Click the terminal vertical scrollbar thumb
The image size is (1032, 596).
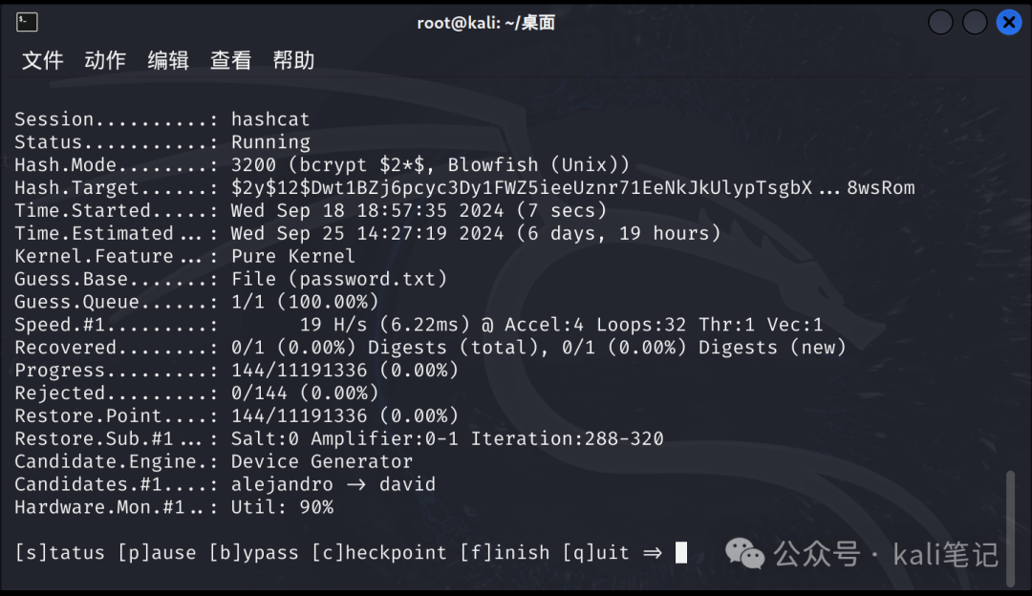tap(1011, 528)
